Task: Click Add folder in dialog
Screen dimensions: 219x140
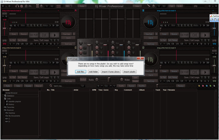Action: point(93,72)
